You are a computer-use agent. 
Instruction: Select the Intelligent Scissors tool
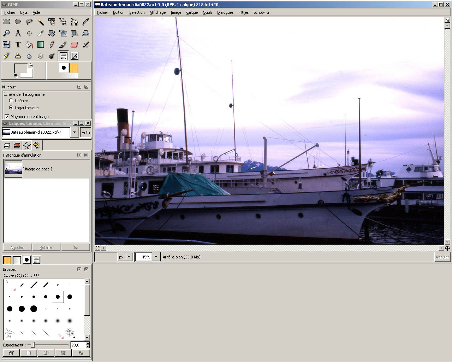pos(63,22)
